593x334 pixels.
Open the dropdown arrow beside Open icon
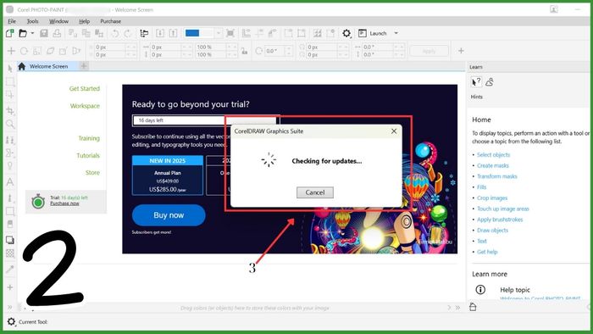pos(32,33)
